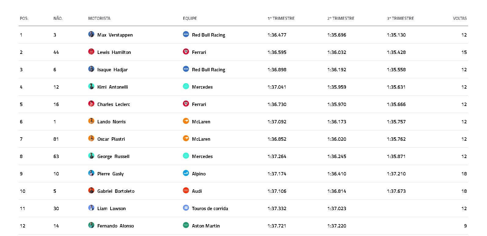Viewport: 487px width, 236px height.
Task: Click the McLaren logo in Lando Norris's row
Action: point(186,121)
